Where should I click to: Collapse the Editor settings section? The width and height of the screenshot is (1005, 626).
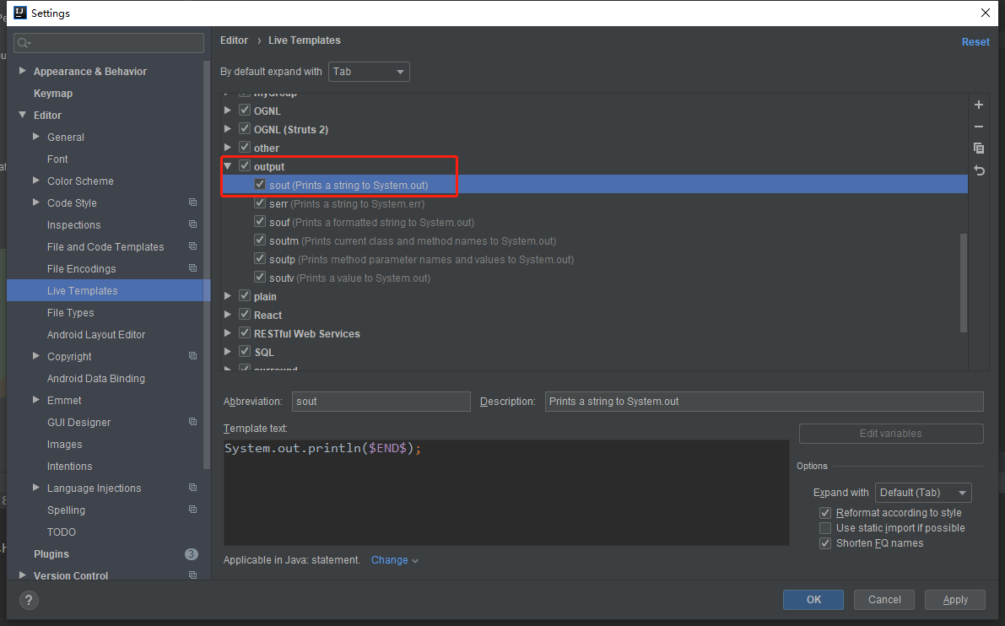(x=23, y=115)
